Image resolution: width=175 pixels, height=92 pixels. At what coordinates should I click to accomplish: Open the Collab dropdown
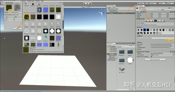coord(141,4)
